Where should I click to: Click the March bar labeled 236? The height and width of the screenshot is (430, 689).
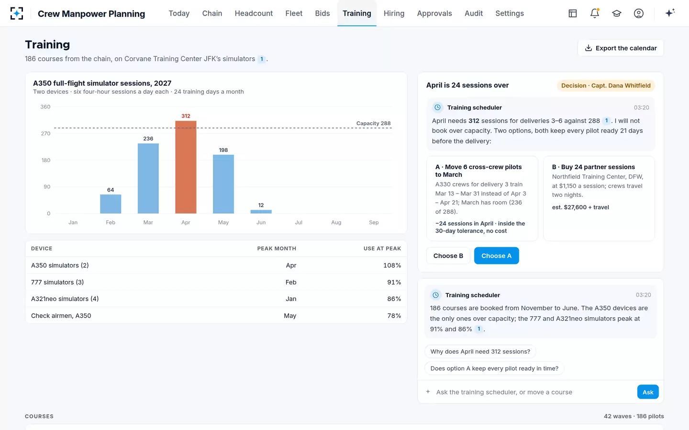[x=148, y=178]
